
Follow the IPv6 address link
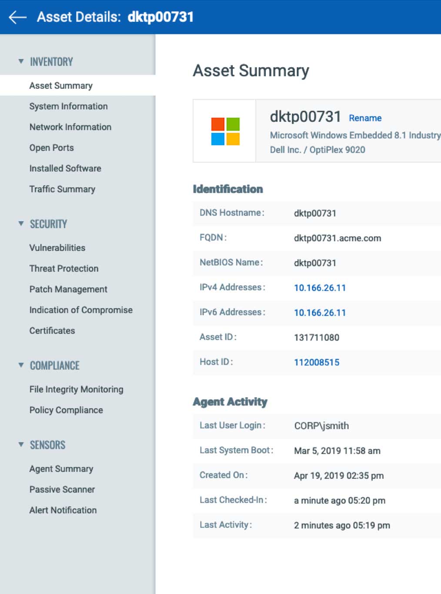coord(320,312)
